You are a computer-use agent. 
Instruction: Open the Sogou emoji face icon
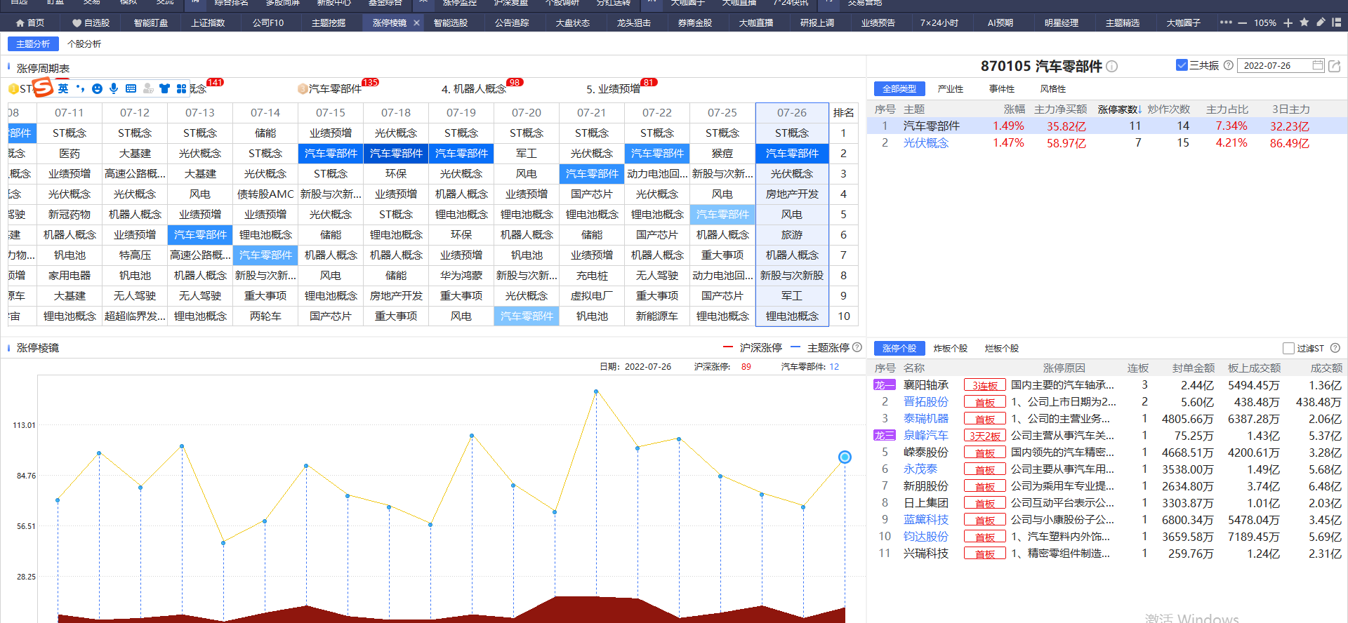tap(97, 88)
